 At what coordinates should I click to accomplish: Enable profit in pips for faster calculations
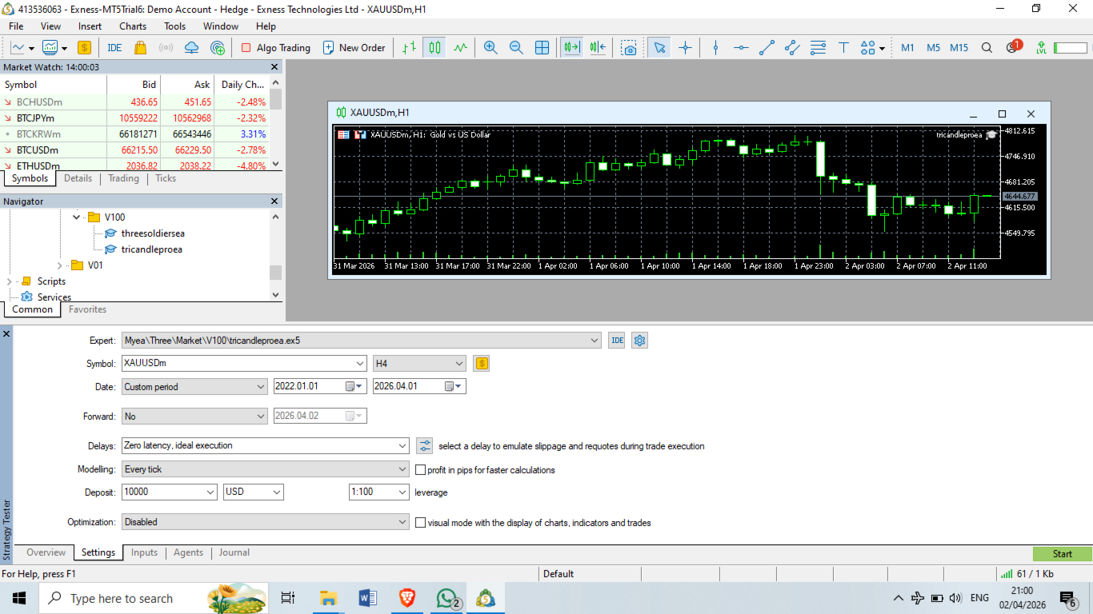click(x=421, y=470)
